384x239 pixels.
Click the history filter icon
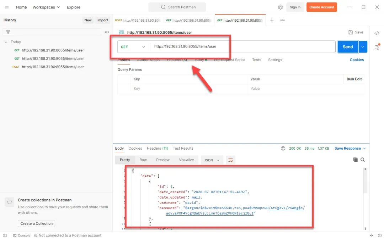pyautogui.click(x=8, y=32)
